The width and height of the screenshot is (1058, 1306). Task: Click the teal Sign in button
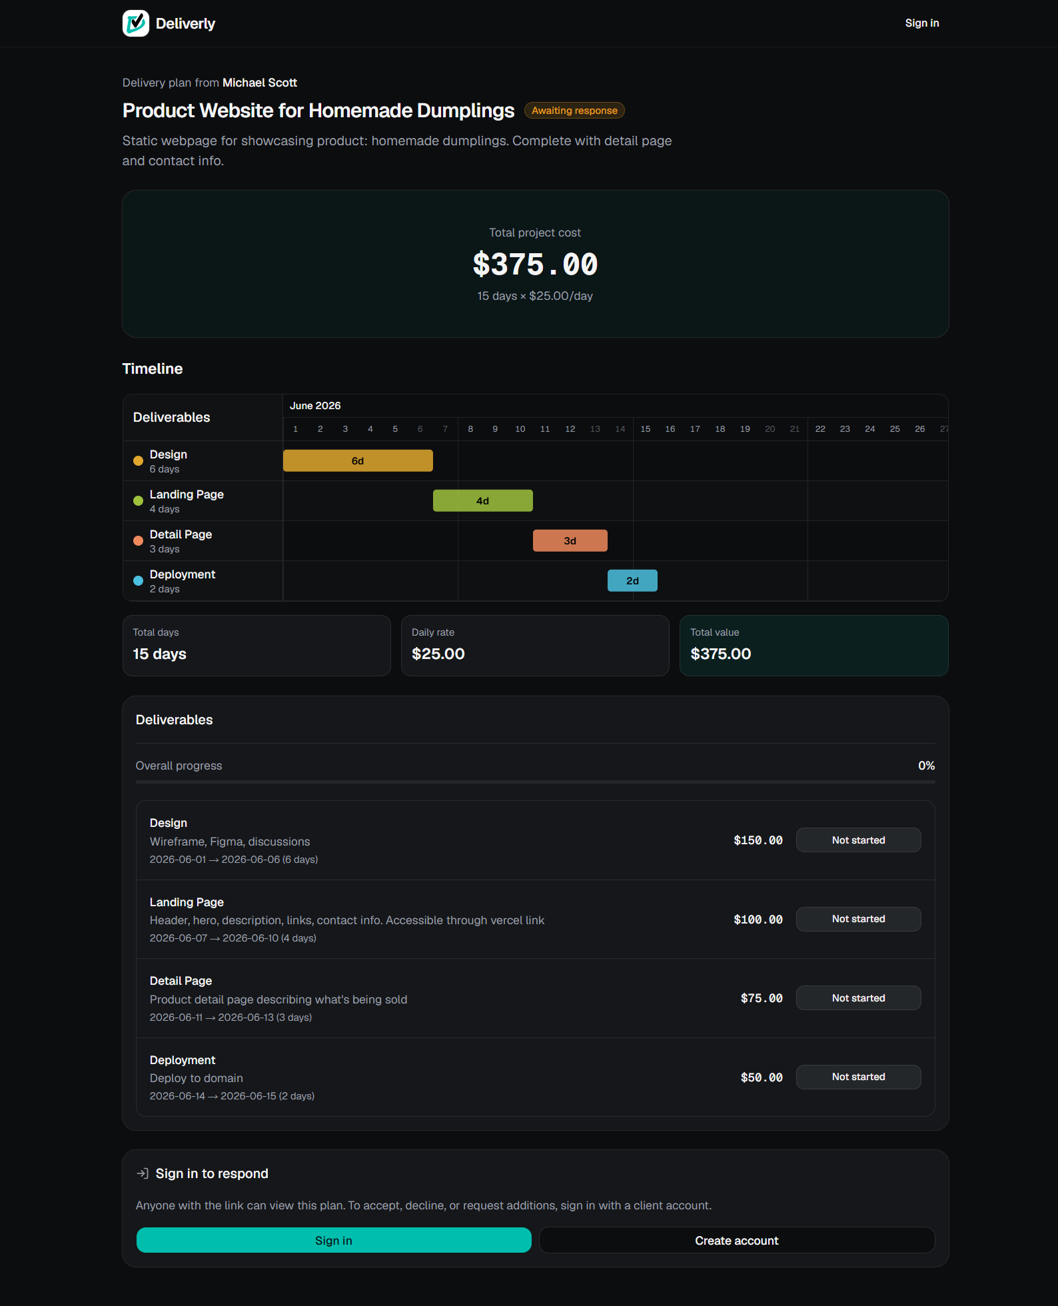click(334, 1241)
